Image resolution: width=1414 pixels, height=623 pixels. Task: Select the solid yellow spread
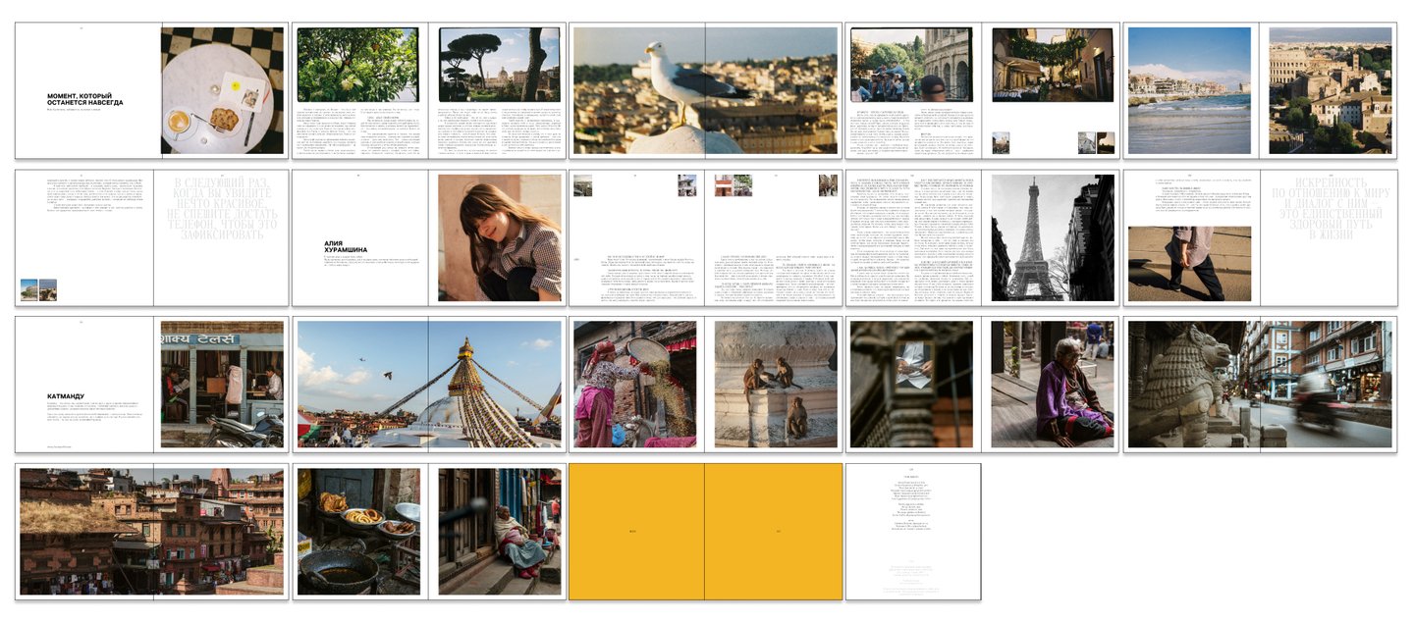click(705, 532)
